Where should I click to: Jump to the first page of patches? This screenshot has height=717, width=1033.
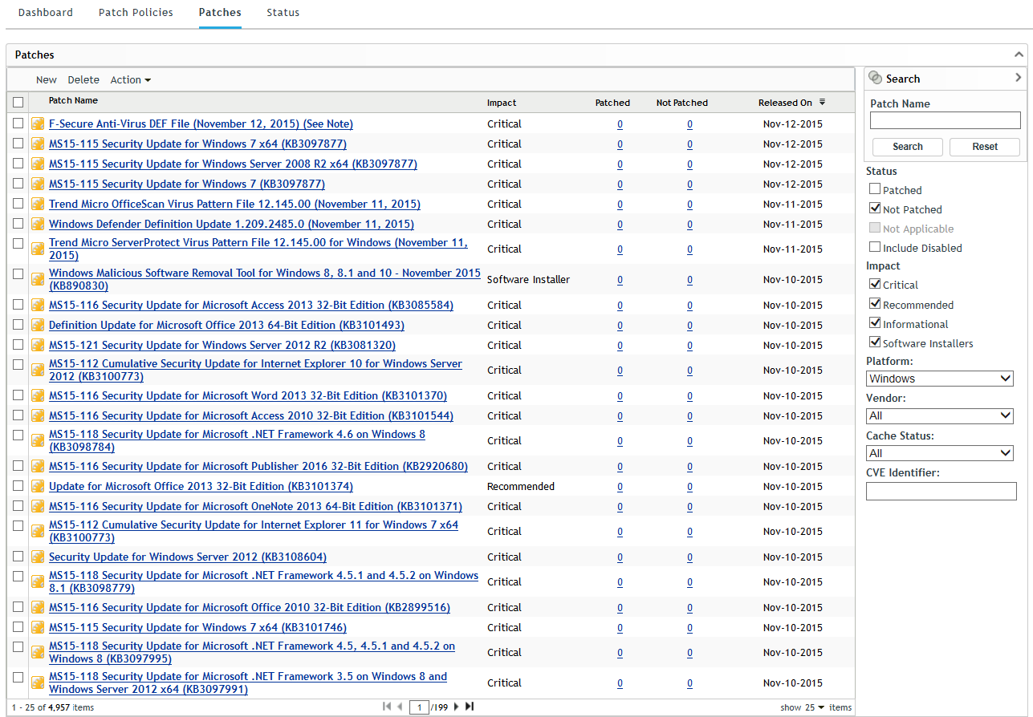(x=387, y=707)
